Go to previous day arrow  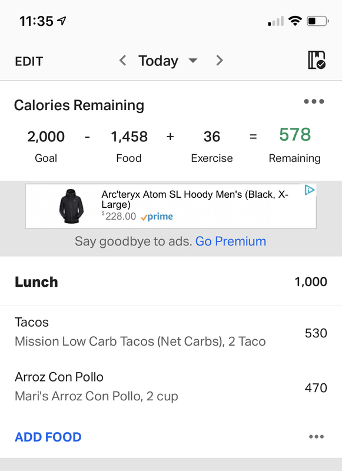(122, 61)
